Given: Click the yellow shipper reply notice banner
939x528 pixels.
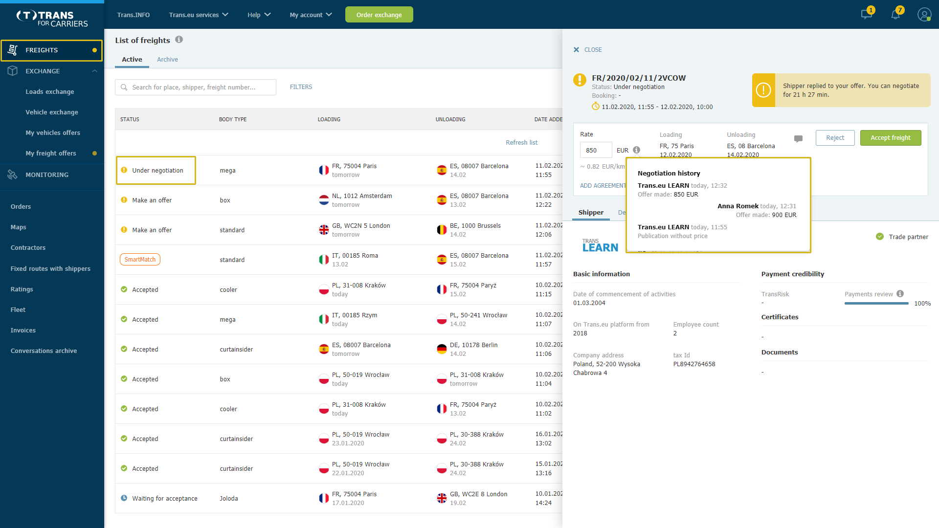Looking at the screenshot, I should point(841,90).
